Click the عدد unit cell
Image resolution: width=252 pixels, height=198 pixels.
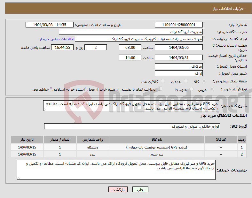point(93,154)
